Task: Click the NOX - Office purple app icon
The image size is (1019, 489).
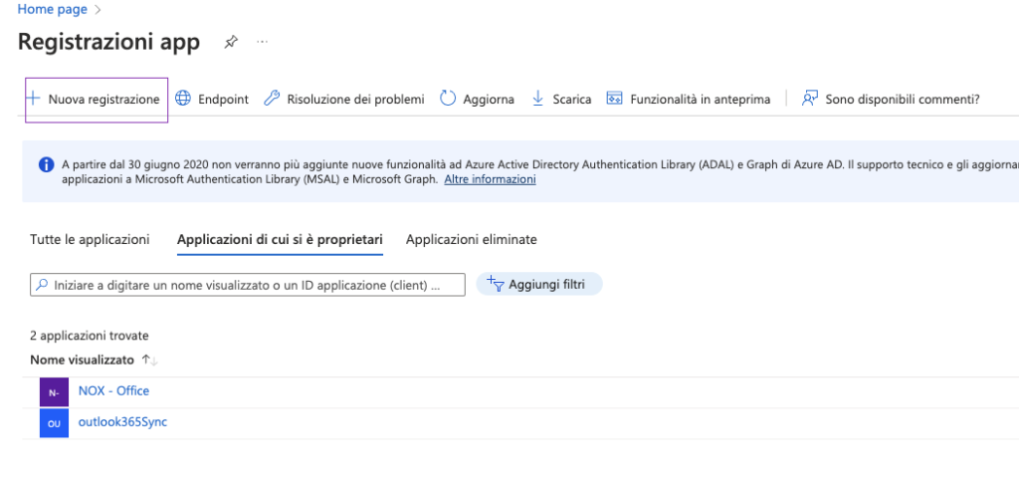Action: click(x=54, y=392)
